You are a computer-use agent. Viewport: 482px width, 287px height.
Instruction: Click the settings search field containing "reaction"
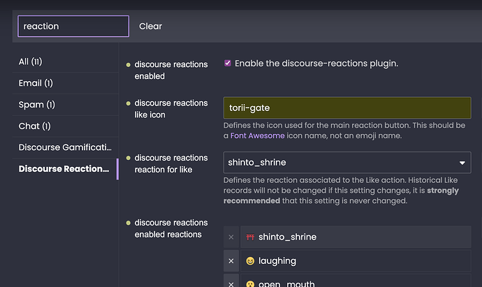(x=73, y=26)
